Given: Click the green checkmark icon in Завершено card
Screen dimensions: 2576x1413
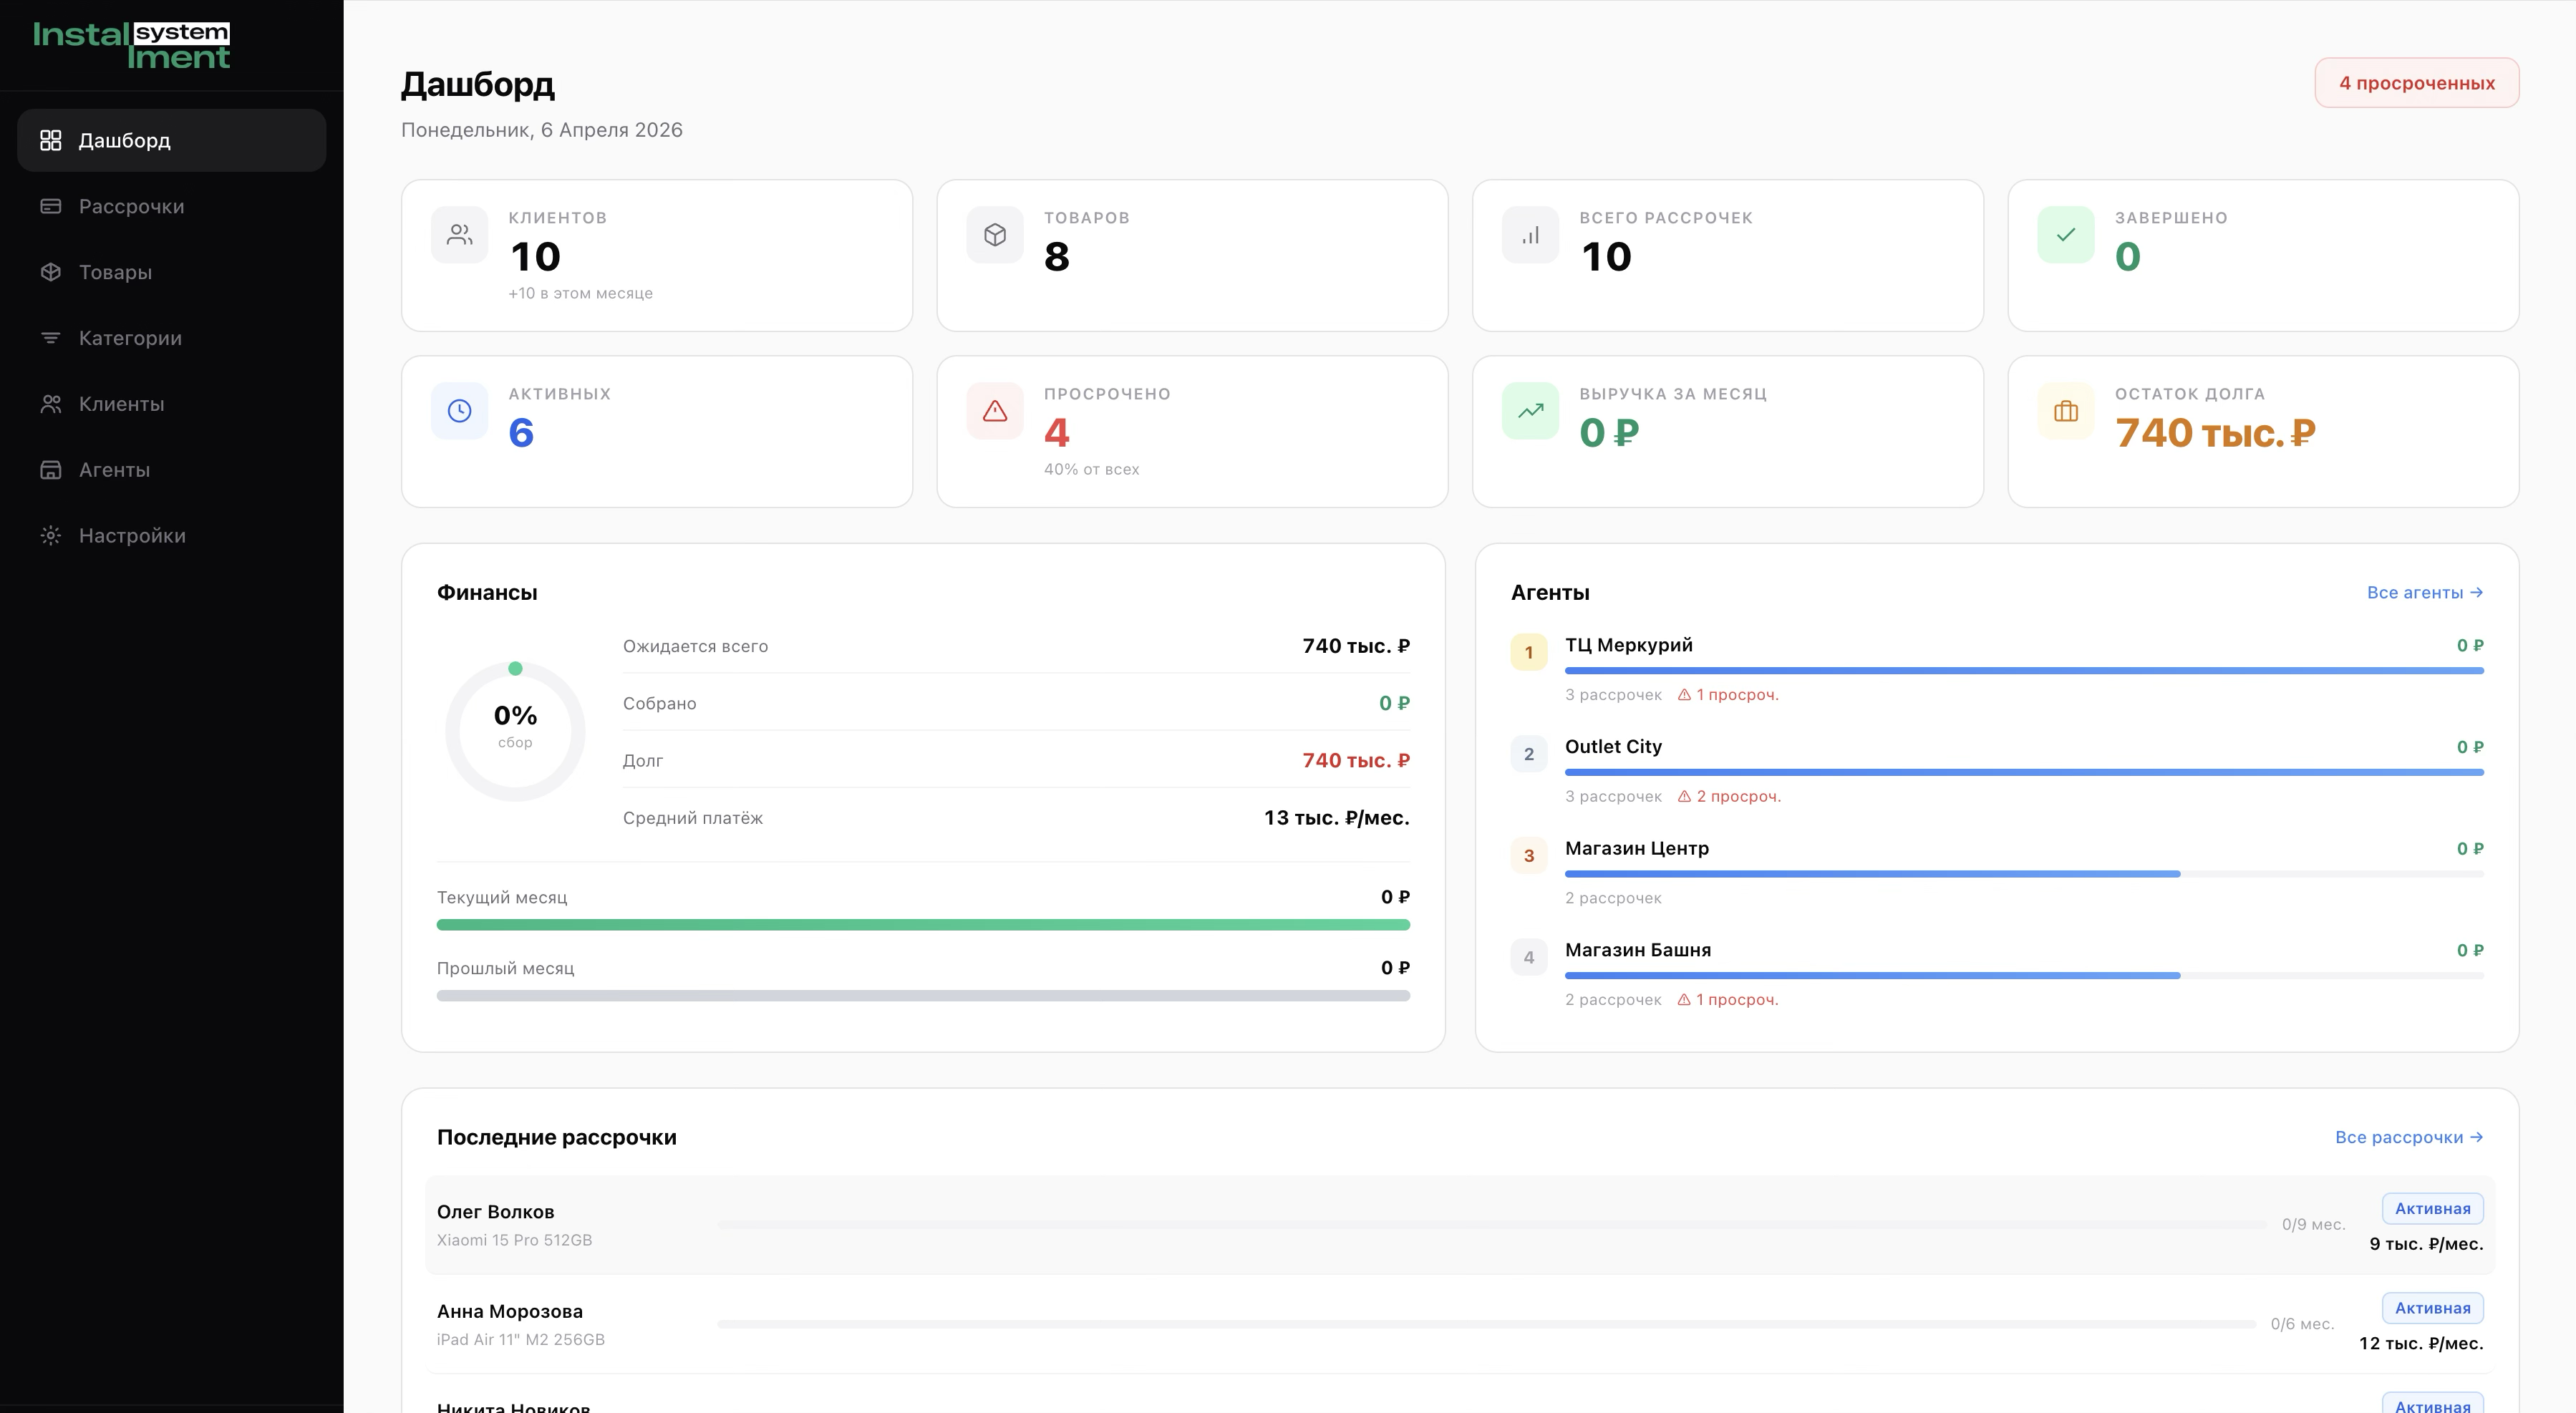Looking at the screenshot, I should (x=2065, y=235).
